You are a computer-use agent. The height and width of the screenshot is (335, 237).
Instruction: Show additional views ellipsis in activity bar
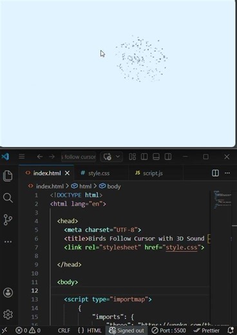tap(8, 242)
